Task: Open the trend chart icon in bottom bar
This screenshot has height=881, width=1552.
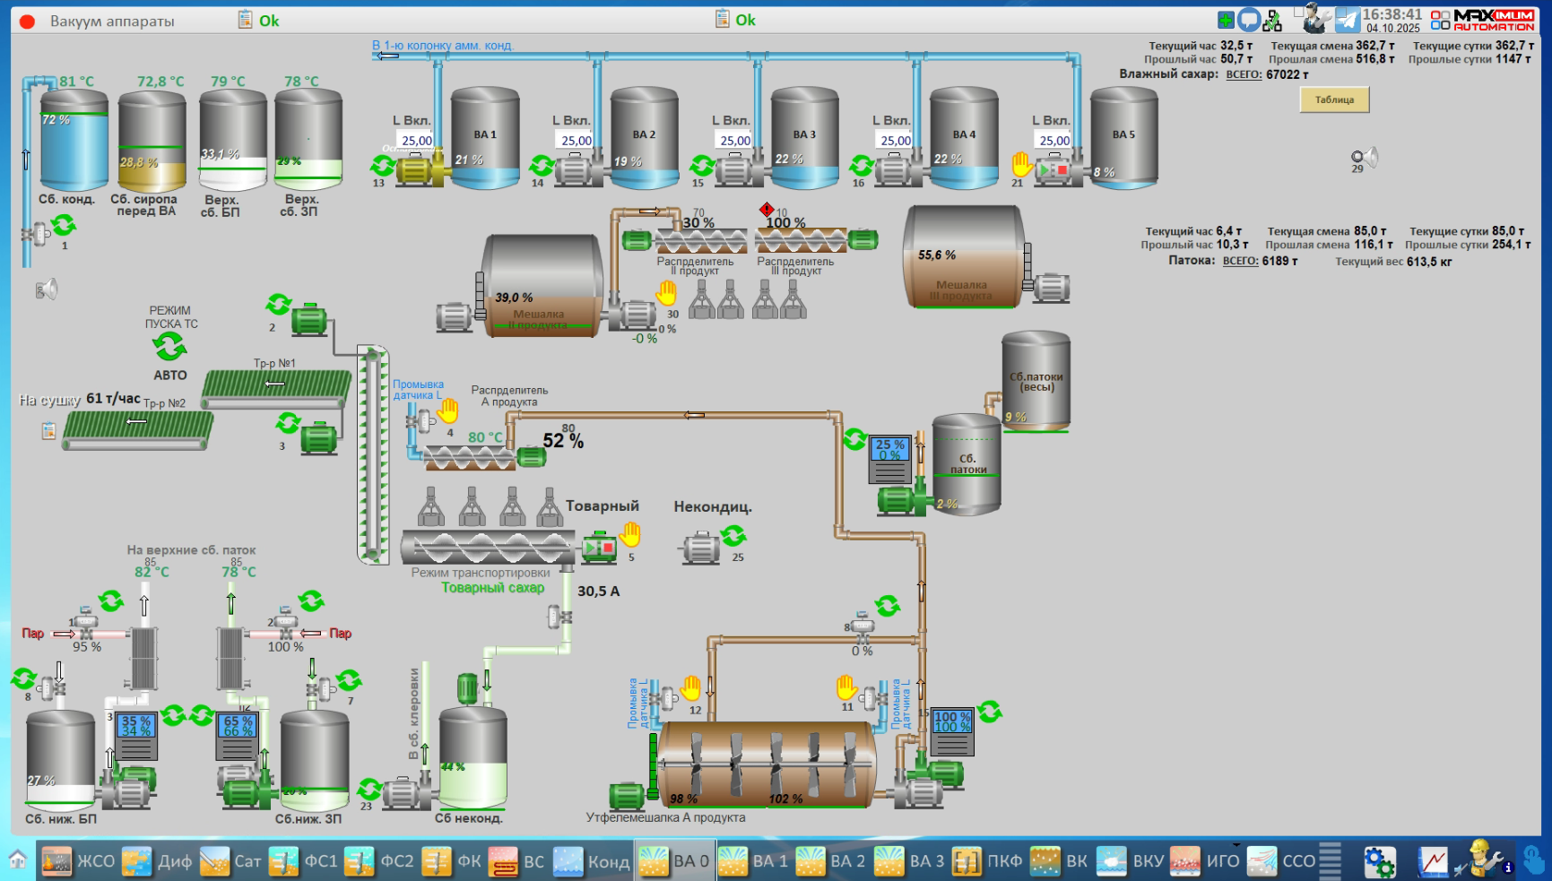Action: pyautogui.click(x=1433, y=861)
